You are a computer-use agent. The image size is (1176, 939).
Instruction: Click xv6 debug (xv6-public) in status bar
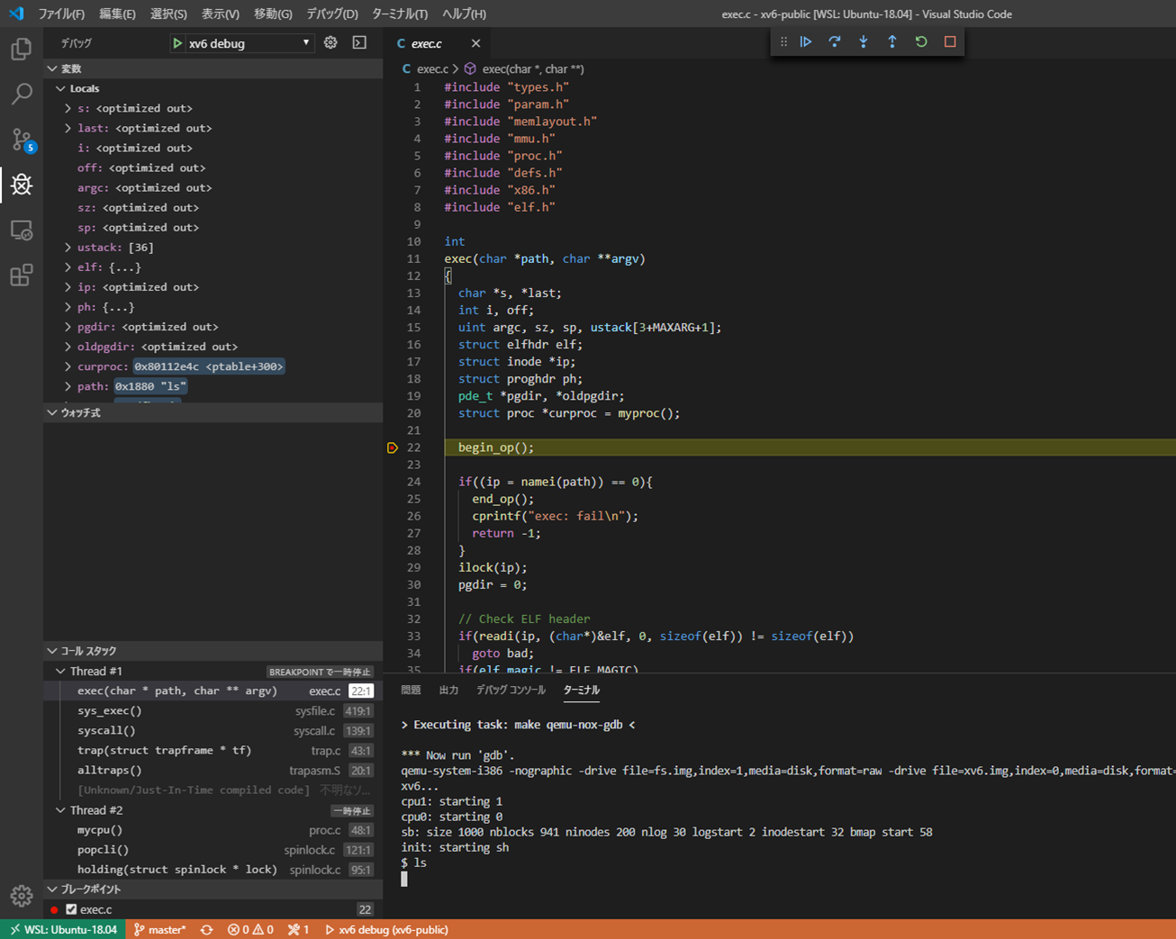[386, 929]
